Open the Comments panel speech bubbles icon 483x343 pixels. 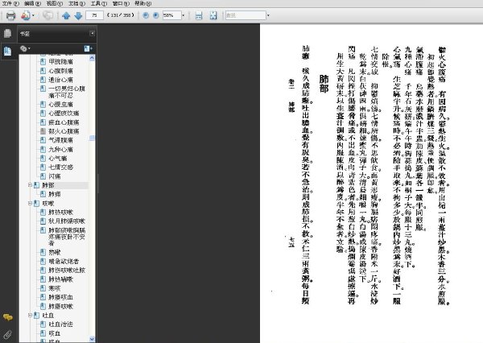click(x=8, y=317)
